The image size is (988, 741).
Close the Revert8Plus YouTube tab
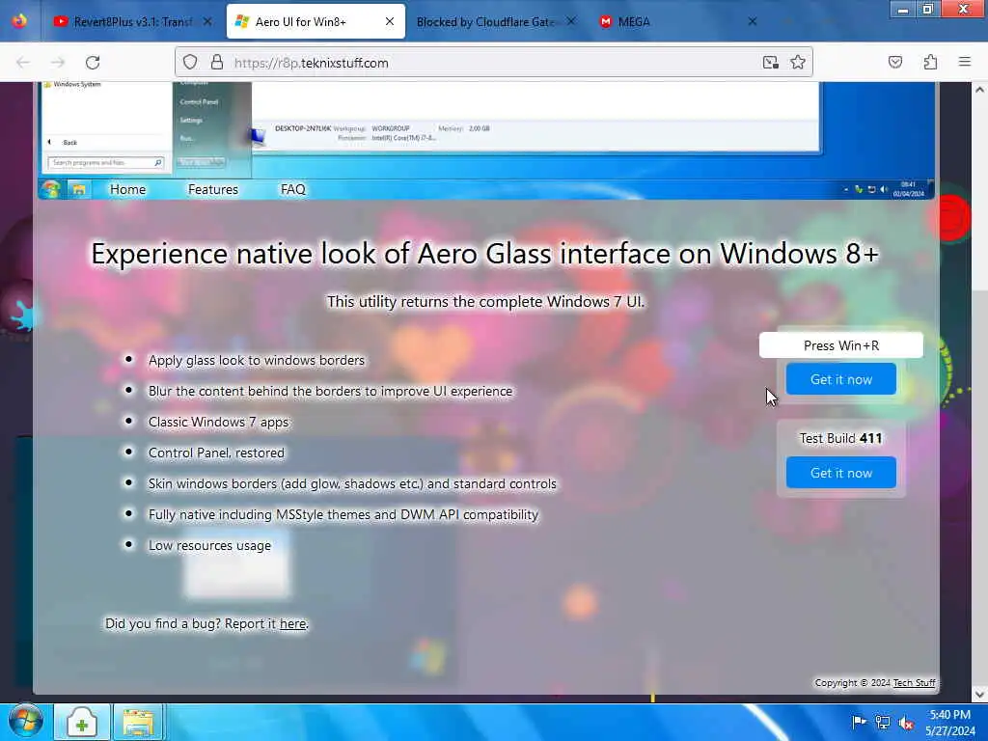[x=207, y=21]
